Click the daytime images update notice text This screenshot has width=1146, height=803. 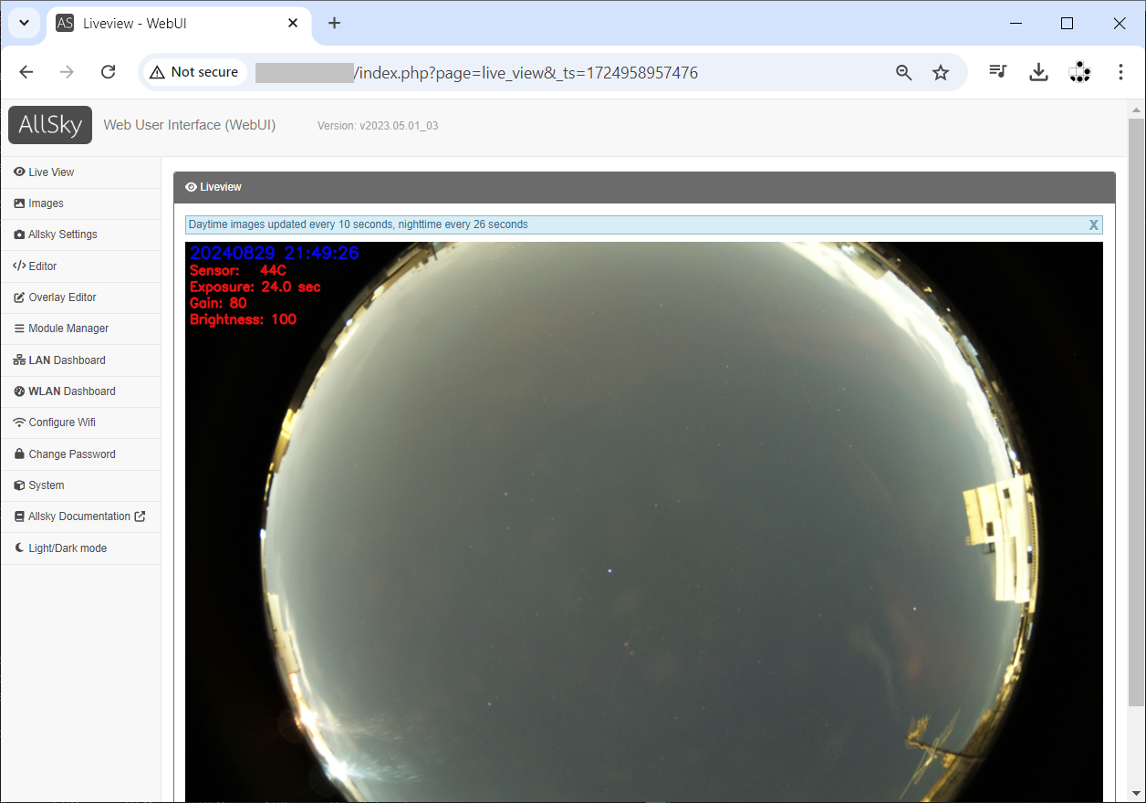point(359,224)
